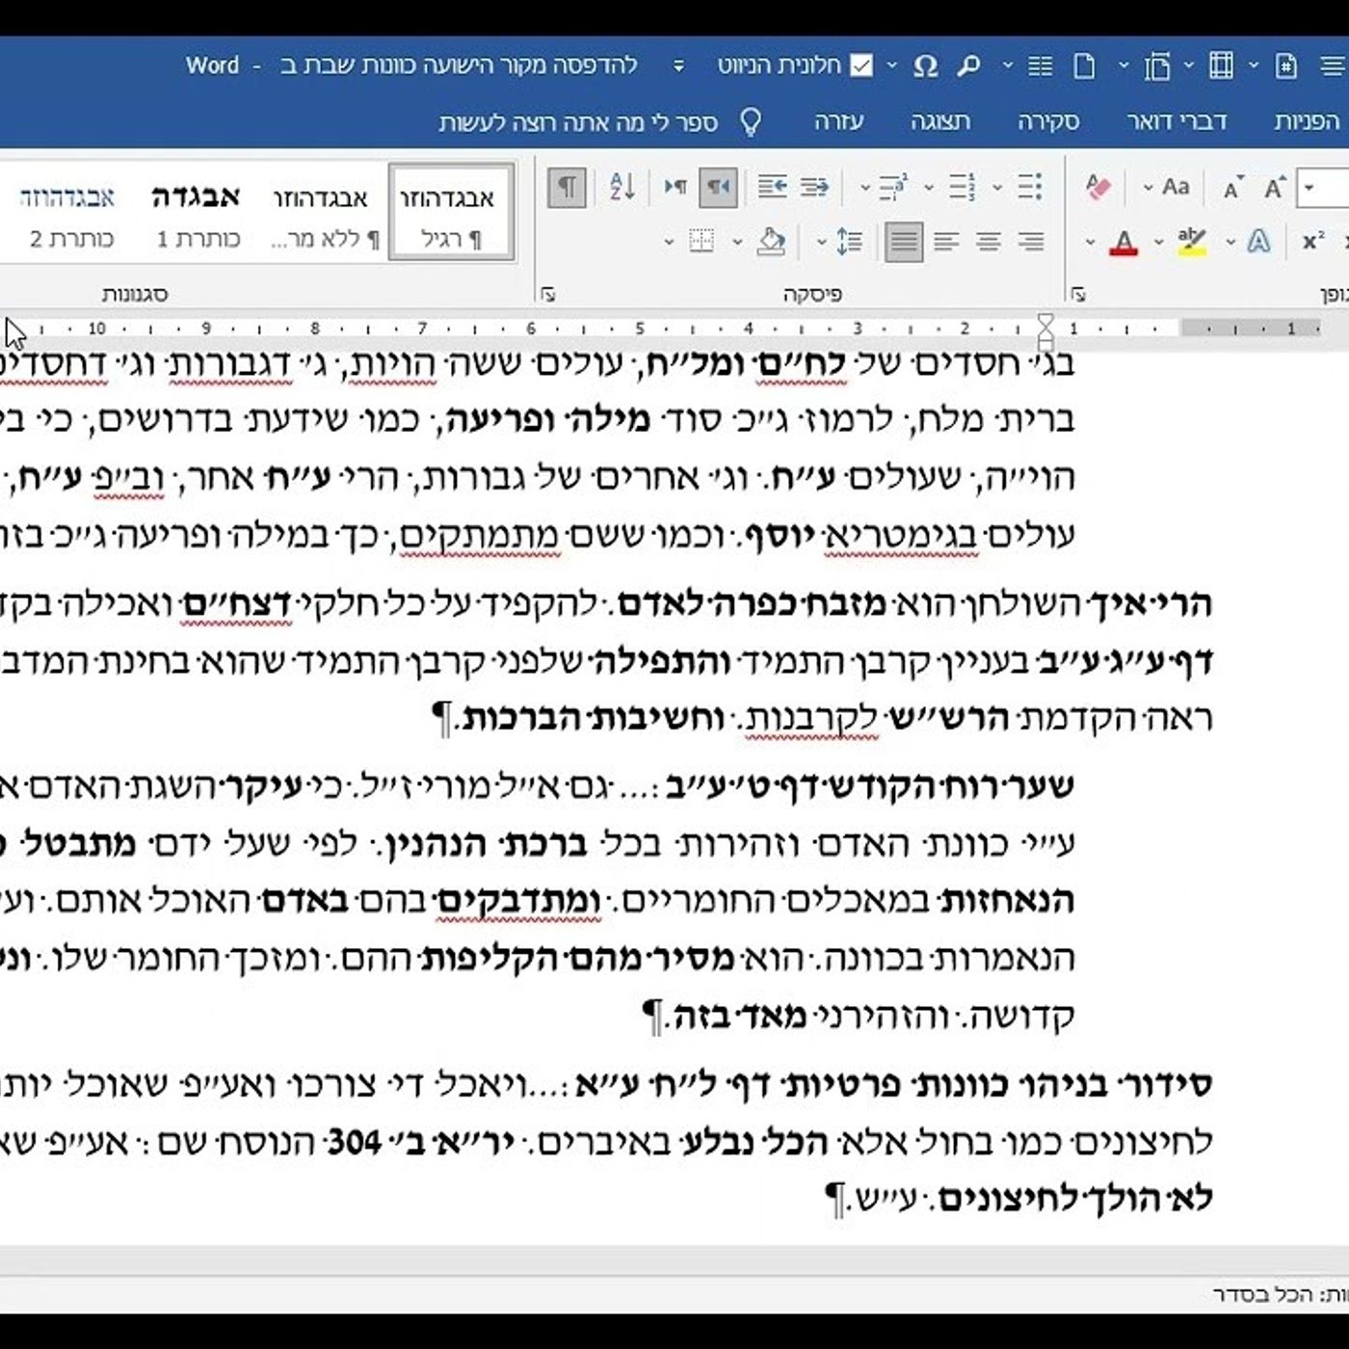
Task: Click the bold word יוסף in text
Action: [x=782, y=534]
